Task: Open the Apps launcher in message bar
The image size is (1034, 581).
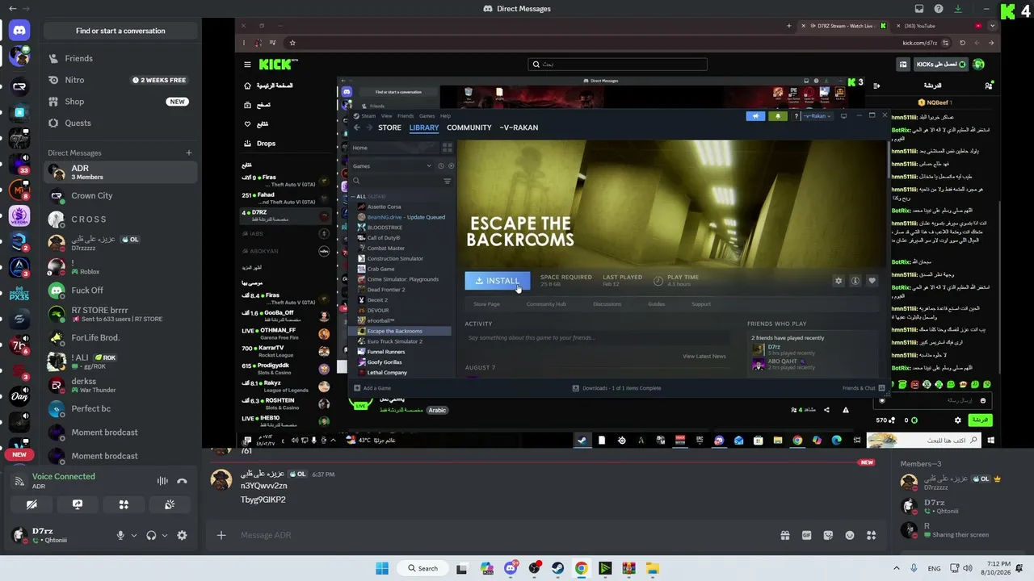Action: (x=872, y=535)
